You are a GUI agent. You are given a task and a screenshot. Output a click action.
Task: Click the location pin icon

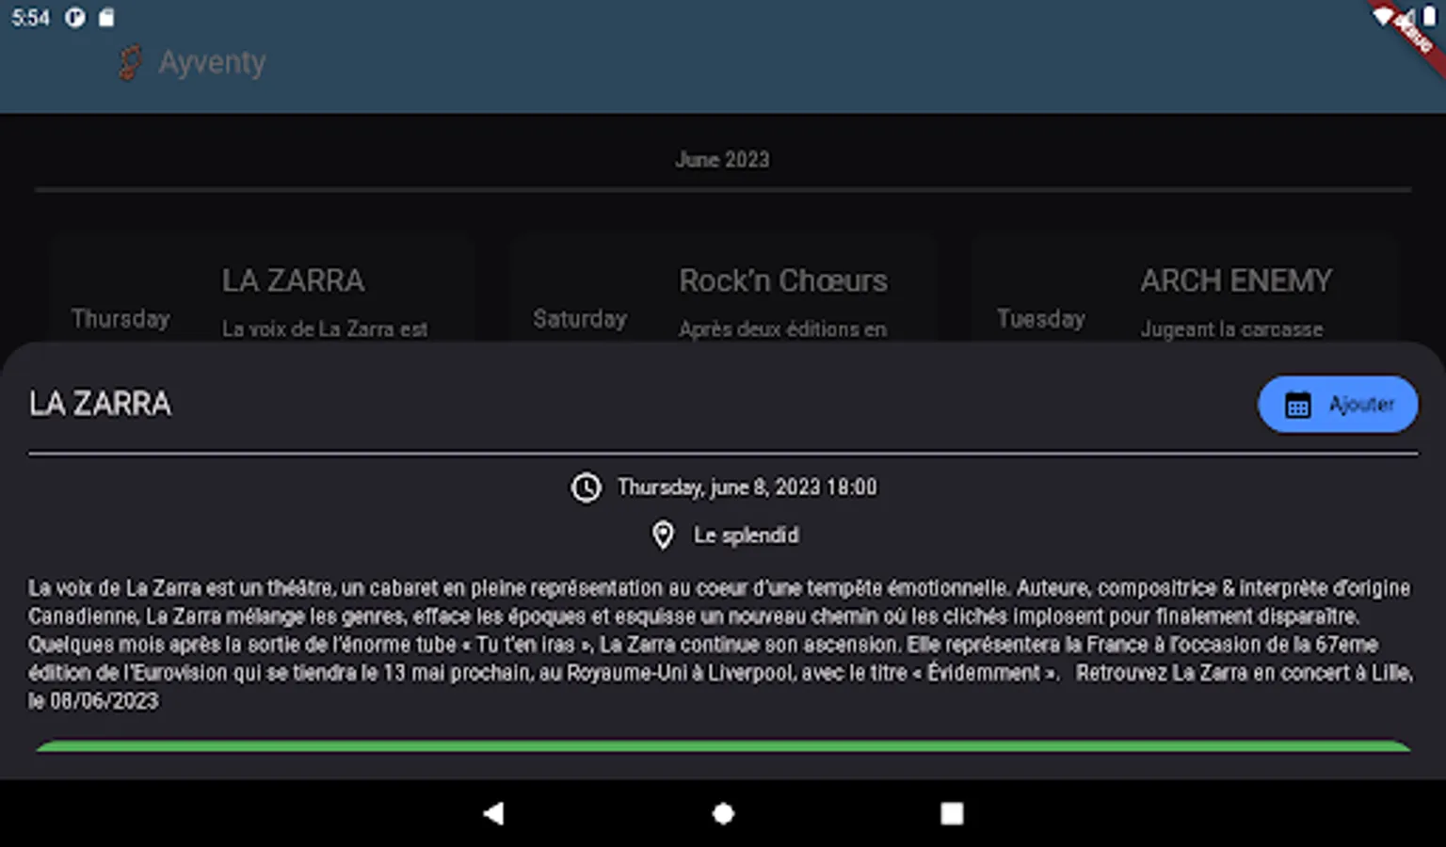[663, 535]
